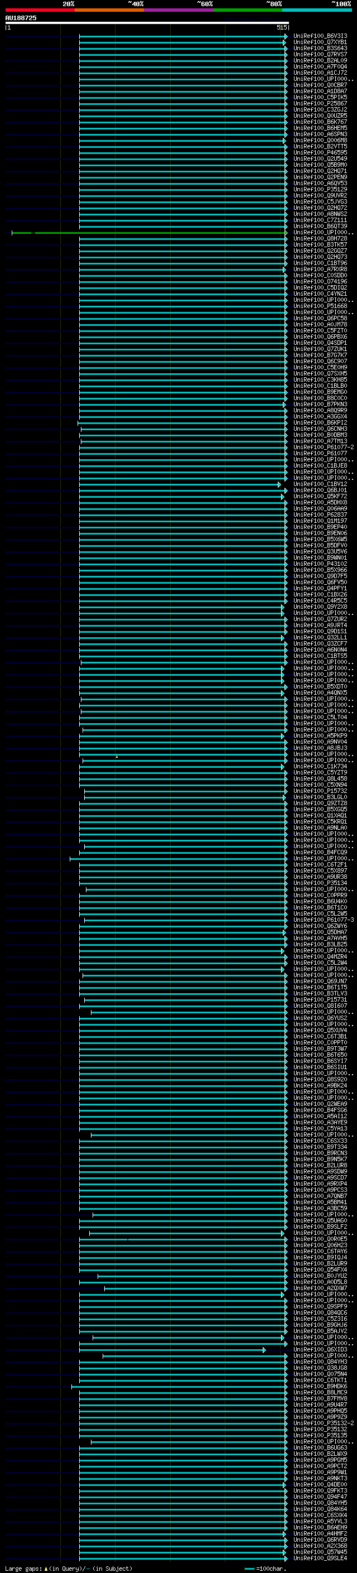This screenshot has height=1573, width=357.
Task: Select hit UniRef100_P61077-3
Action: click(x=324, y=920)
